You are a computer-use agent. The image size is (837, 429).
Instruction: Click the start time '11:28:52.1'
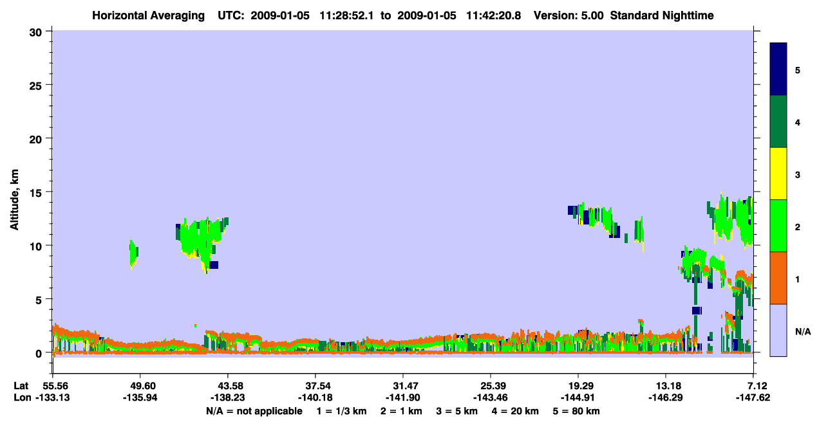(x=346, y=15)
